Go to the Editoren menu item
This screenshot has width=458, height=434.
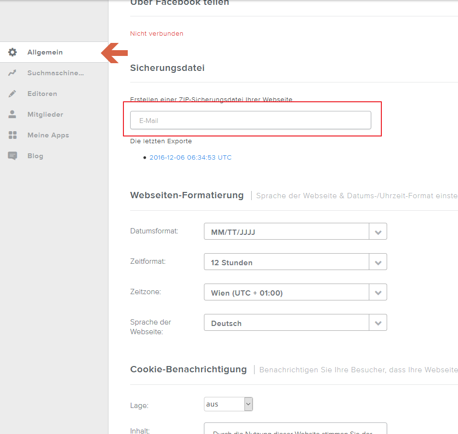pyautogui.click(x=42, y=94)
